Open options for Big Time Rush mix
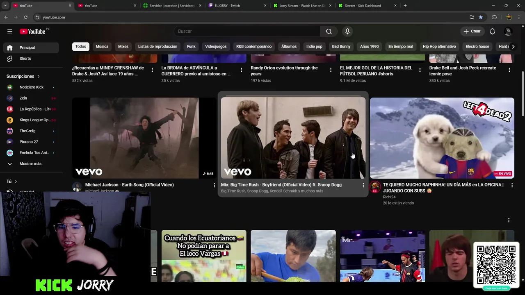This screenshot has height=295, width=525. [363, 185]
